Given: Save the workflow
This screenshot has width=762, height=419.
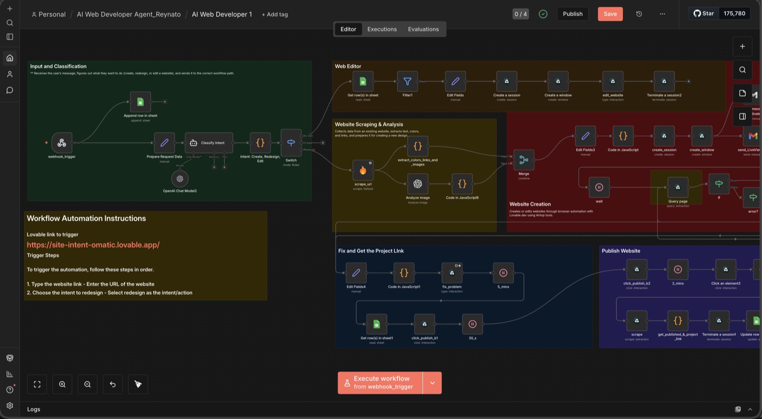Looking at the screenshot, I should (610, 14).
